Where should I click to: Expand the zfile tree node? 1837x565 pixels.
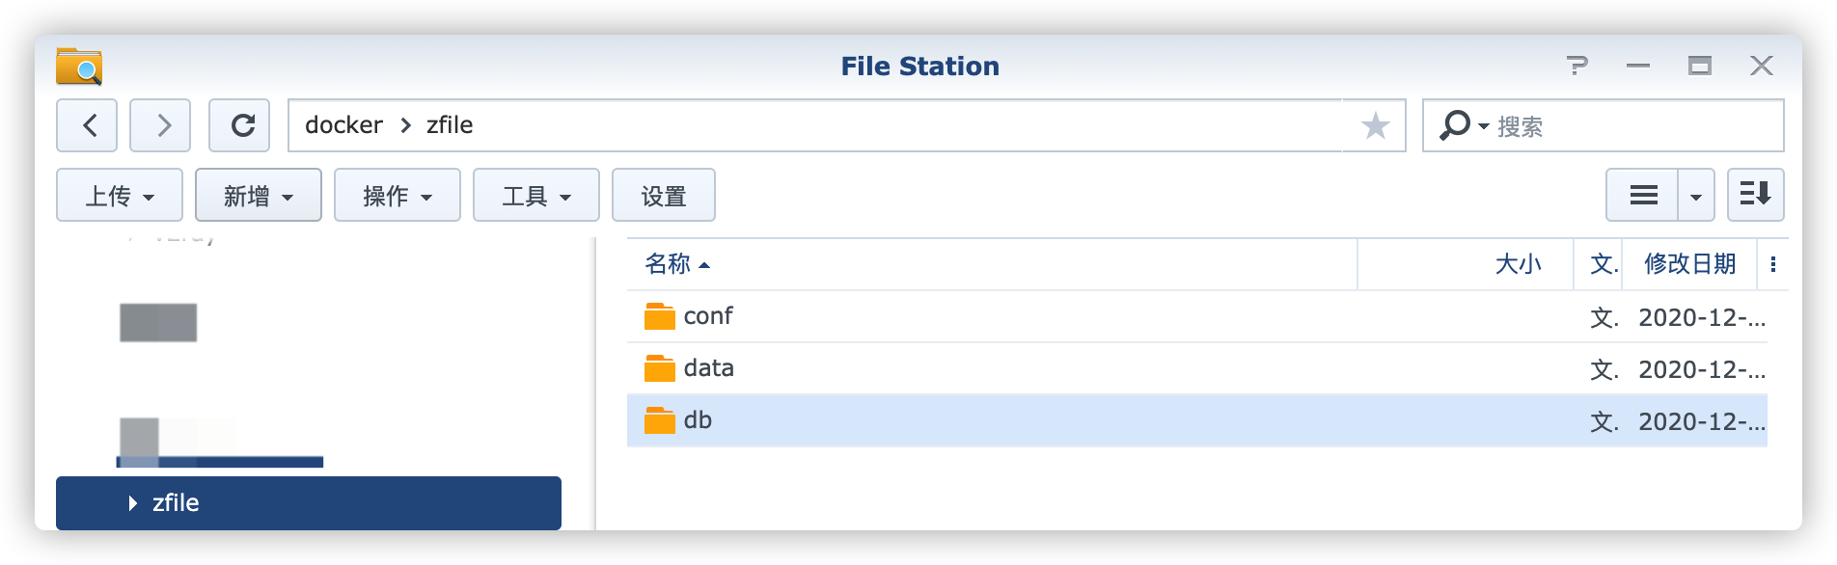point(133,503)
